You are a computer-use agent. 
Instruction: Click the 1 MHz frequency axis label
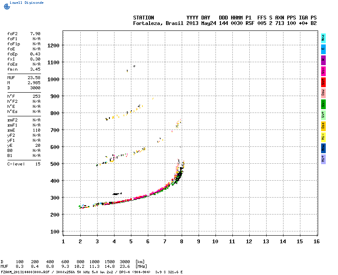(63, 242)
